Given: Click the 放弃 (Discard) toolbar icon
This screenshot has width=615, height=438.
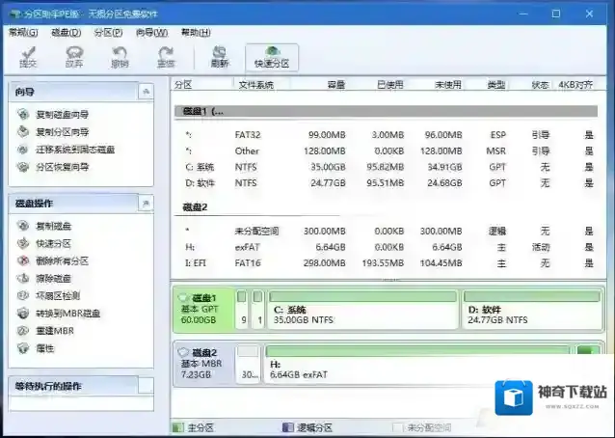Looking at the screenshot, I should point(74,56).
